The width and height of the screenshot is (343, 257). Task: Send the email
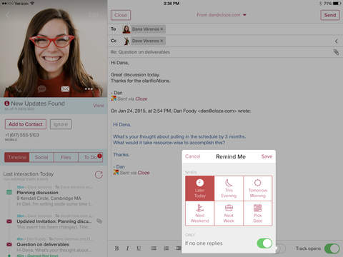[330, 15]
